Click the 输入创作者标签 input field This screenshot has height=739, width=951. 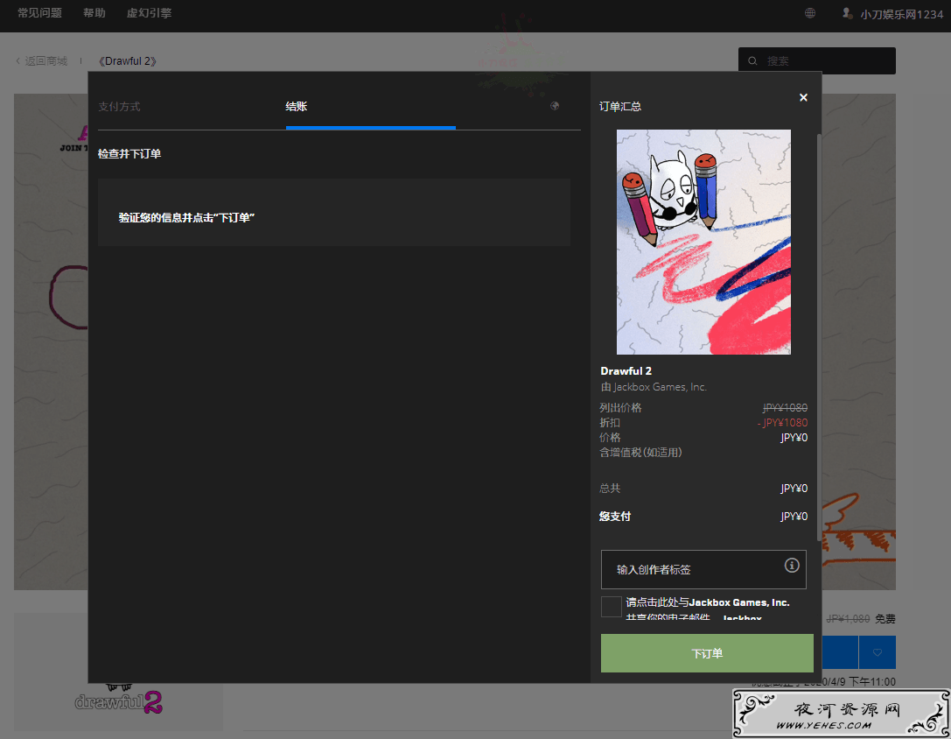click(x=703, y=570)
